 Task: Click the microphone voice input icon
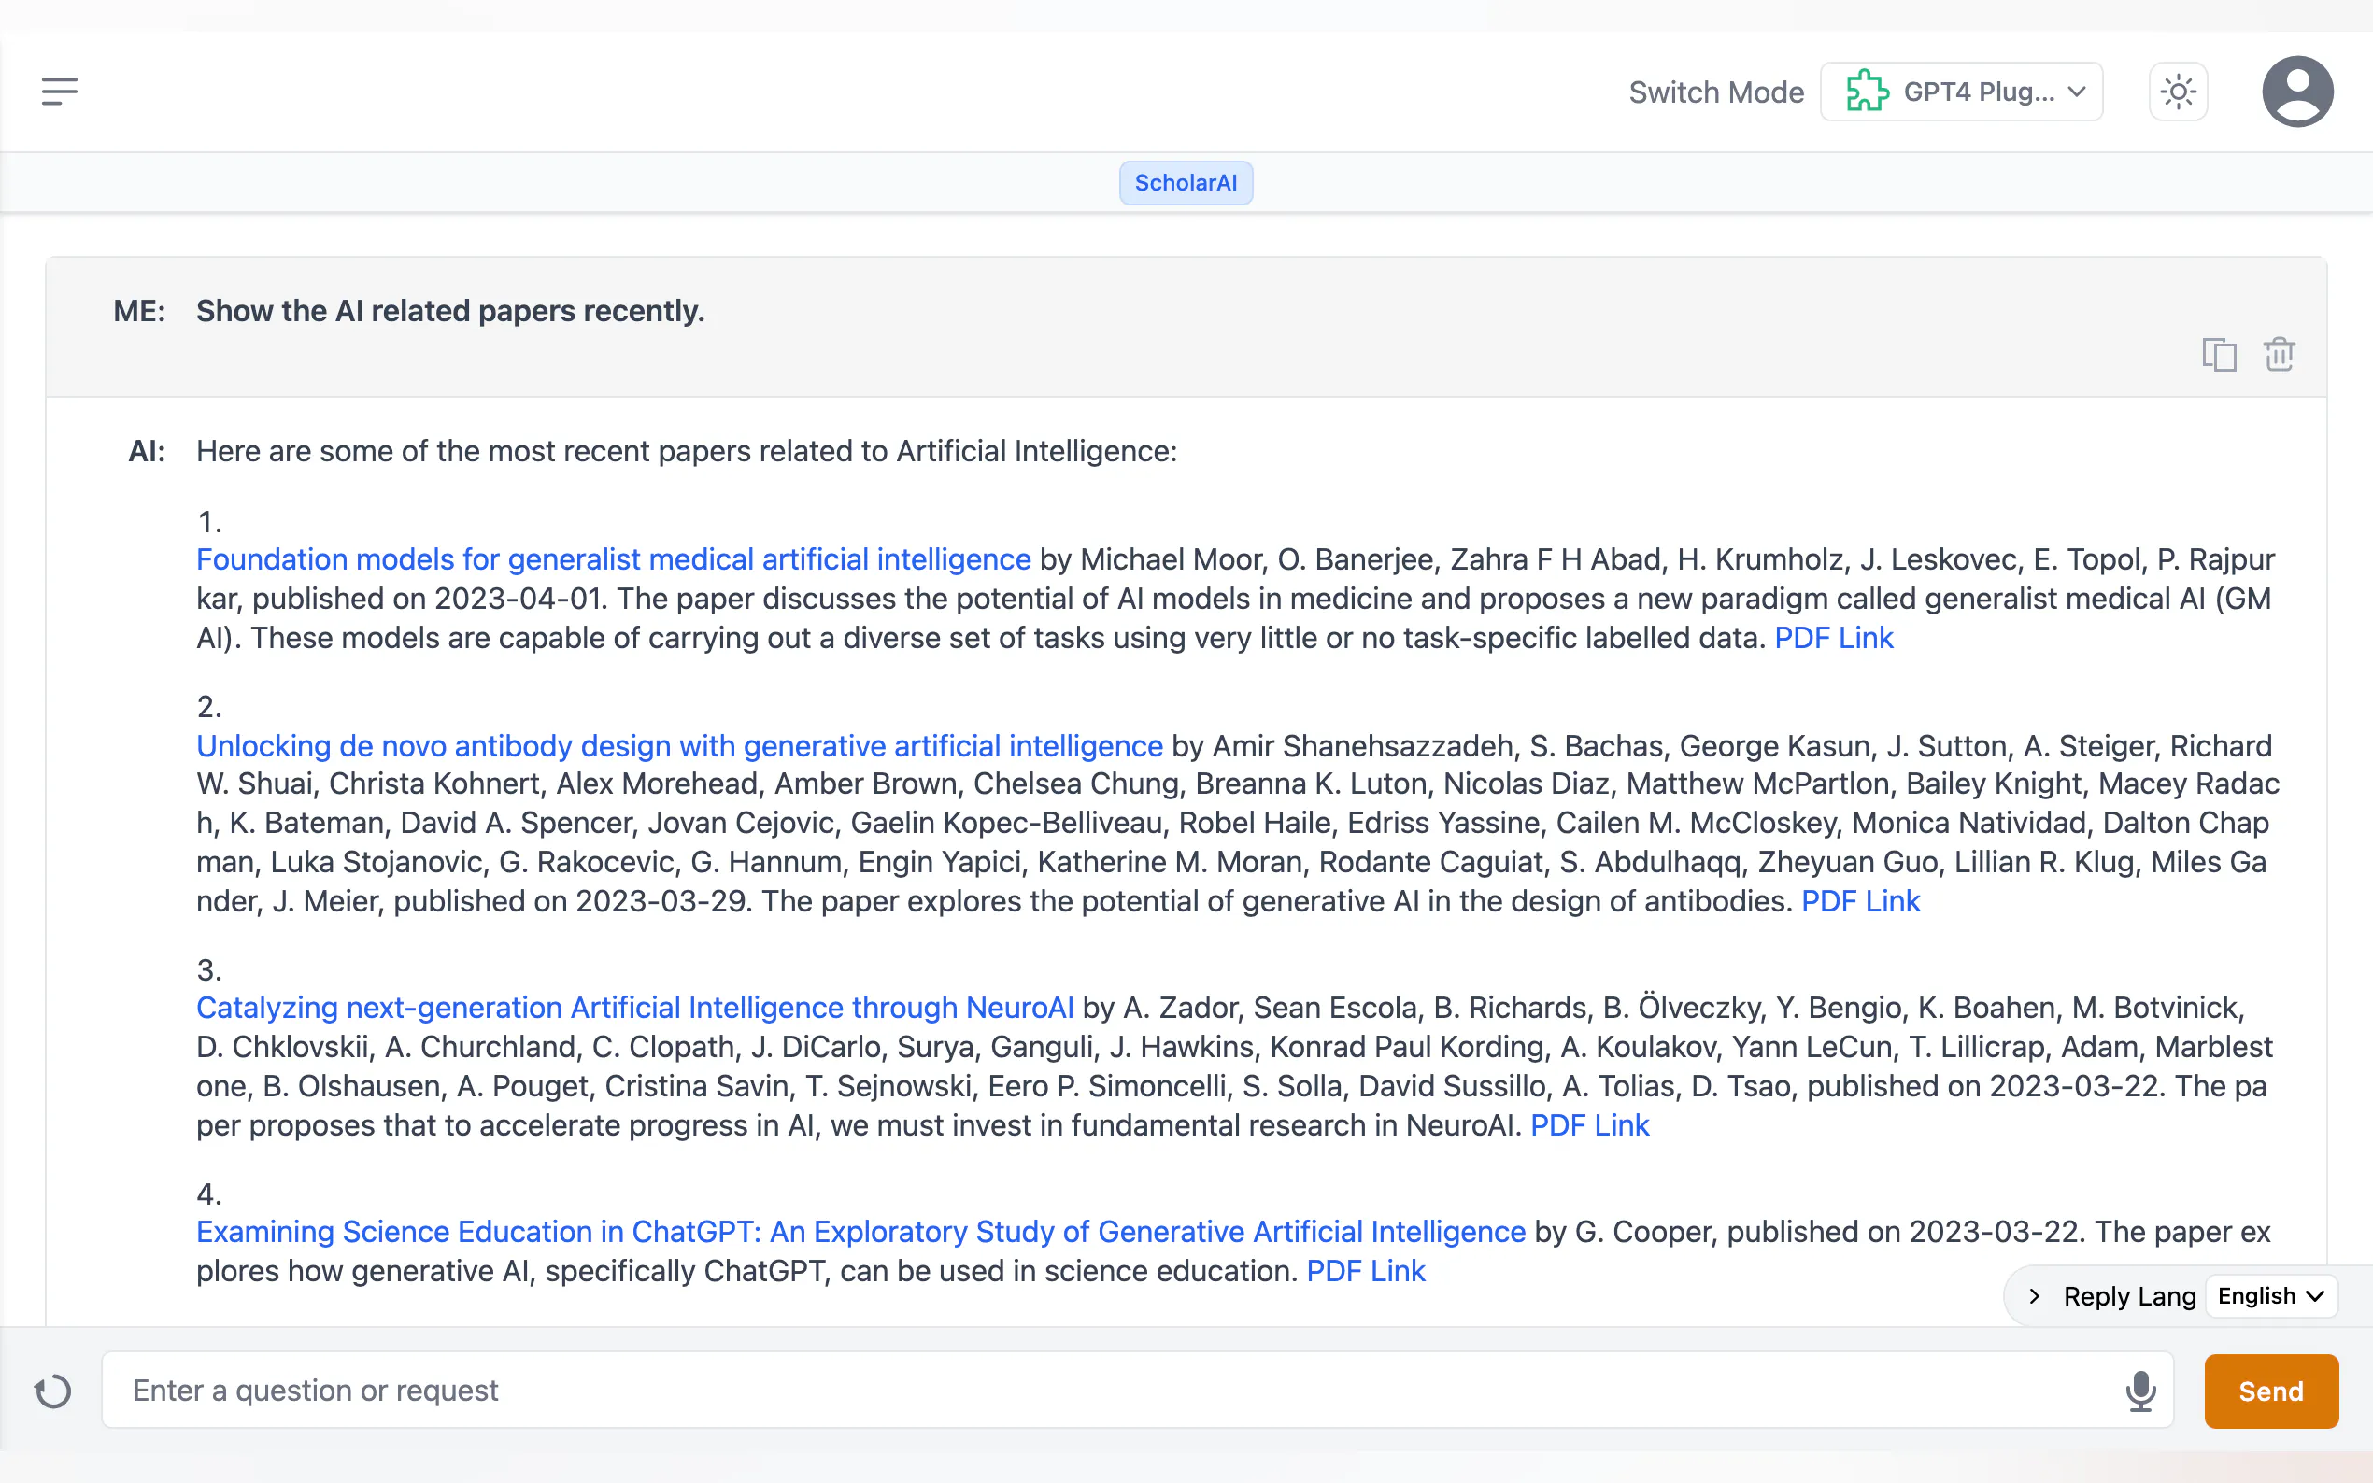(2140, 1390)
